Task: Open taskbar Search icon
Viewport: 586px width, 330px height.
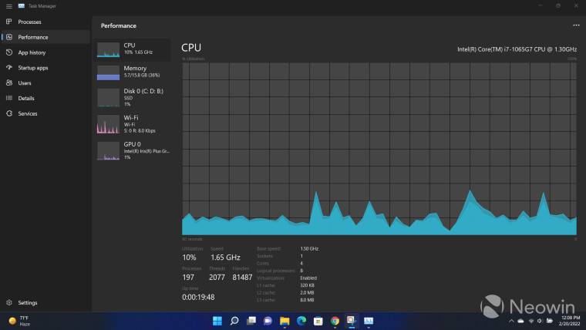Action: [x=234, y=321]
